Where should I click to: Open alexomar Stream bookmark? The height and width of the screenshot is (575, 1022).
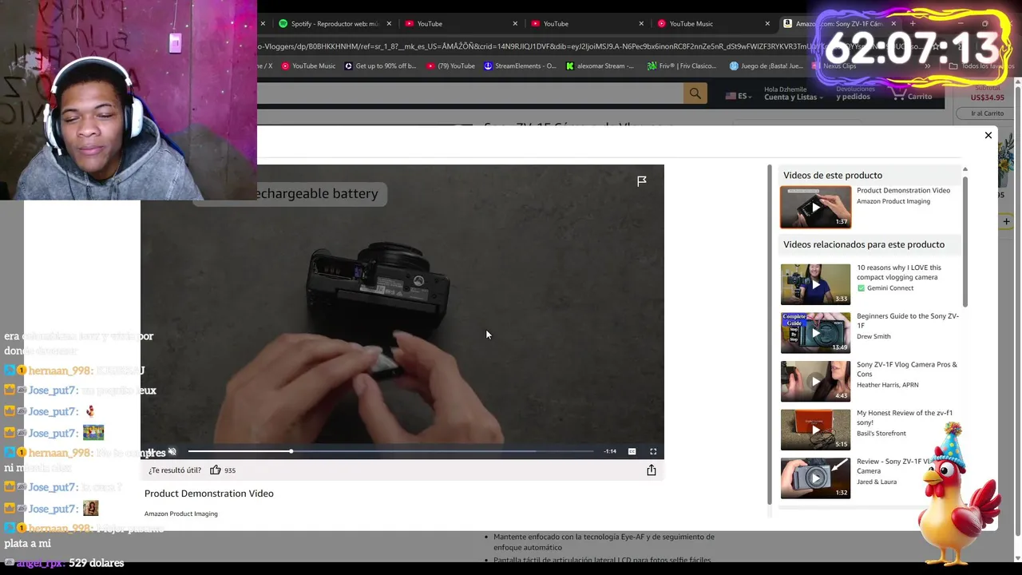599,66
